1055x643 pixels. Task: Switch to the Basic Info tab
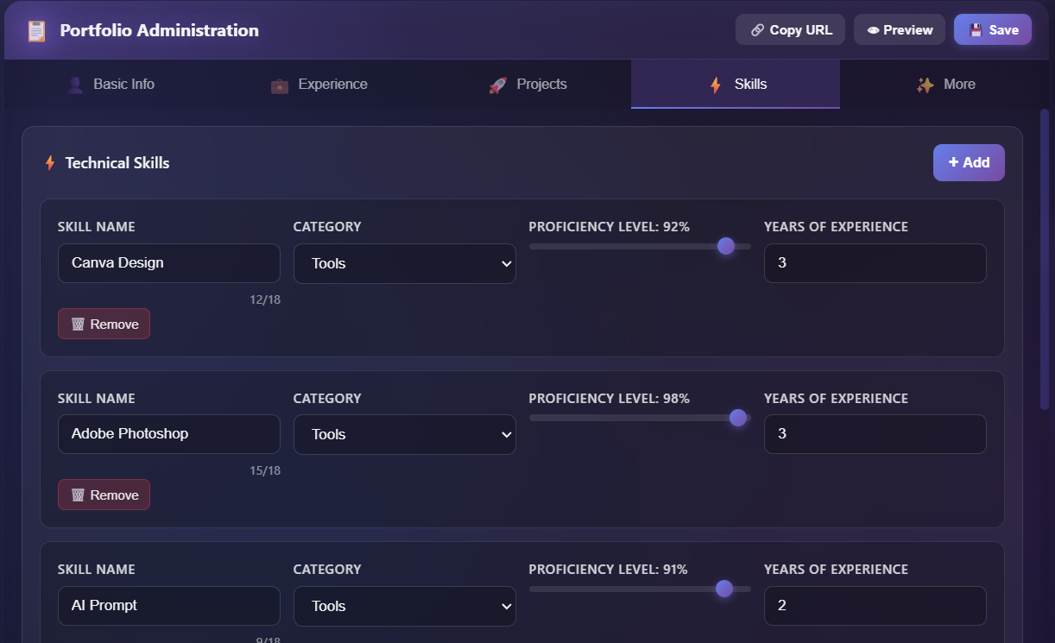111,84
